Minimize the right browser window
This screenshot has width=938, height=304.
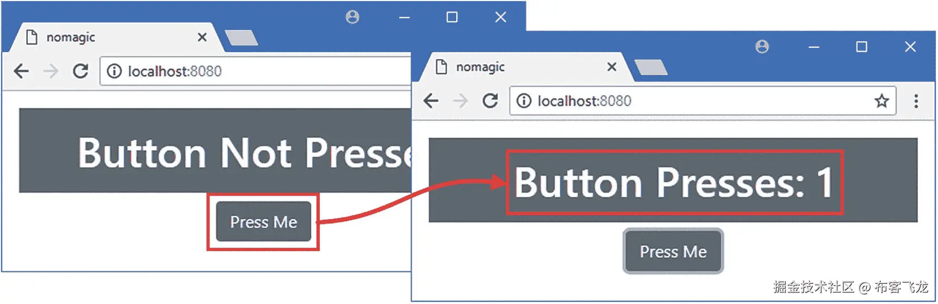click(814, 47)
